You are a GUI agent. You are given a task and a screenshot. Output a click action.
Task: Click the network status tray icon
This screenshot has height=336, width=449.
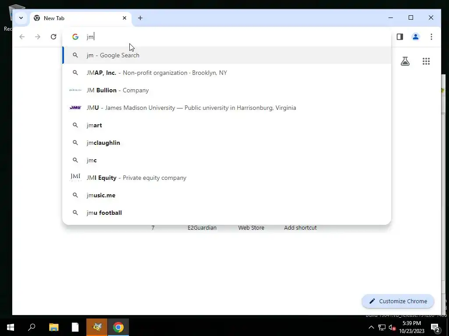382,327
